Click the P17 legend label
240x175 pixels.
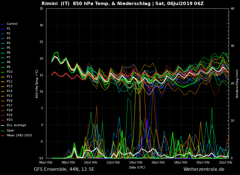pyautogui.click(x=10, y=105)
